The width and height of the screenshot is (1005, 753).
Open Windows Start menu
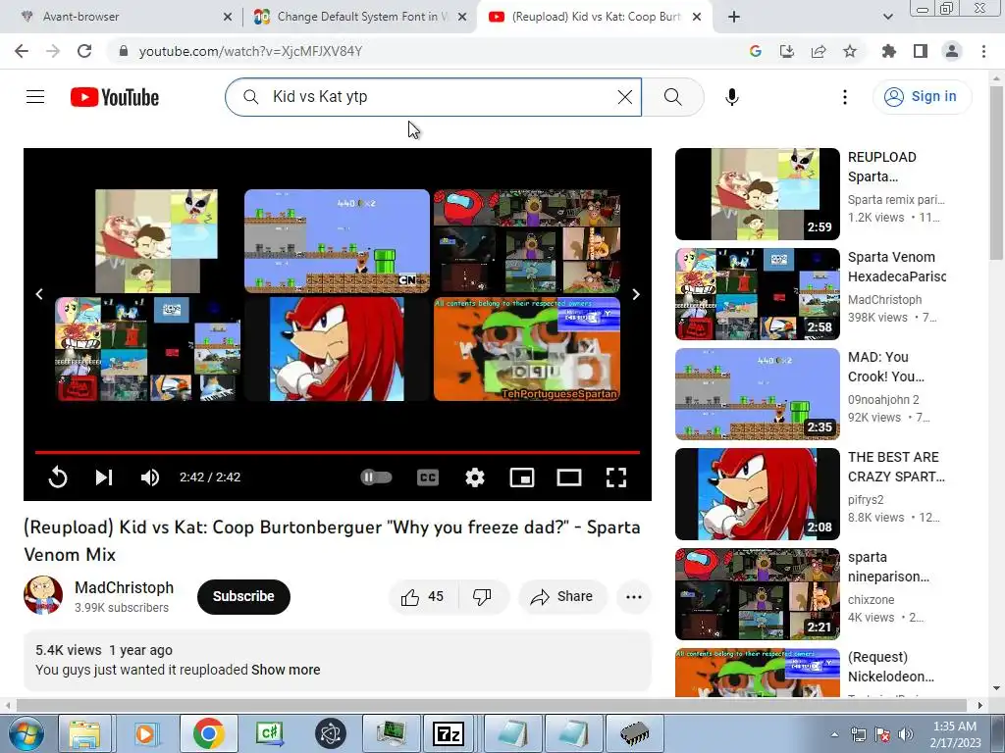(26, 733)
